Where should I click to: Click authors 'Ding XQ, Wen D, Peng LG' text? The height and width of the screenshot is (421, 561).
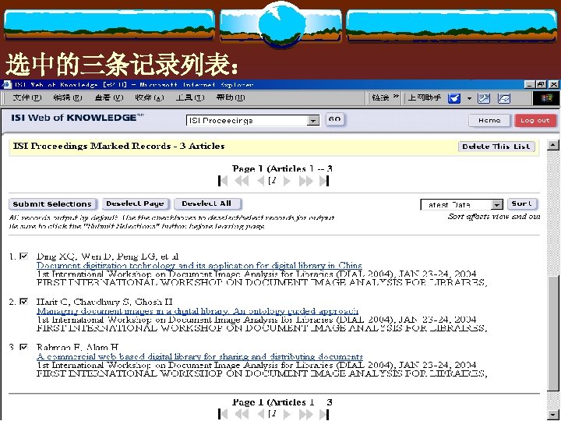point(108,256)
